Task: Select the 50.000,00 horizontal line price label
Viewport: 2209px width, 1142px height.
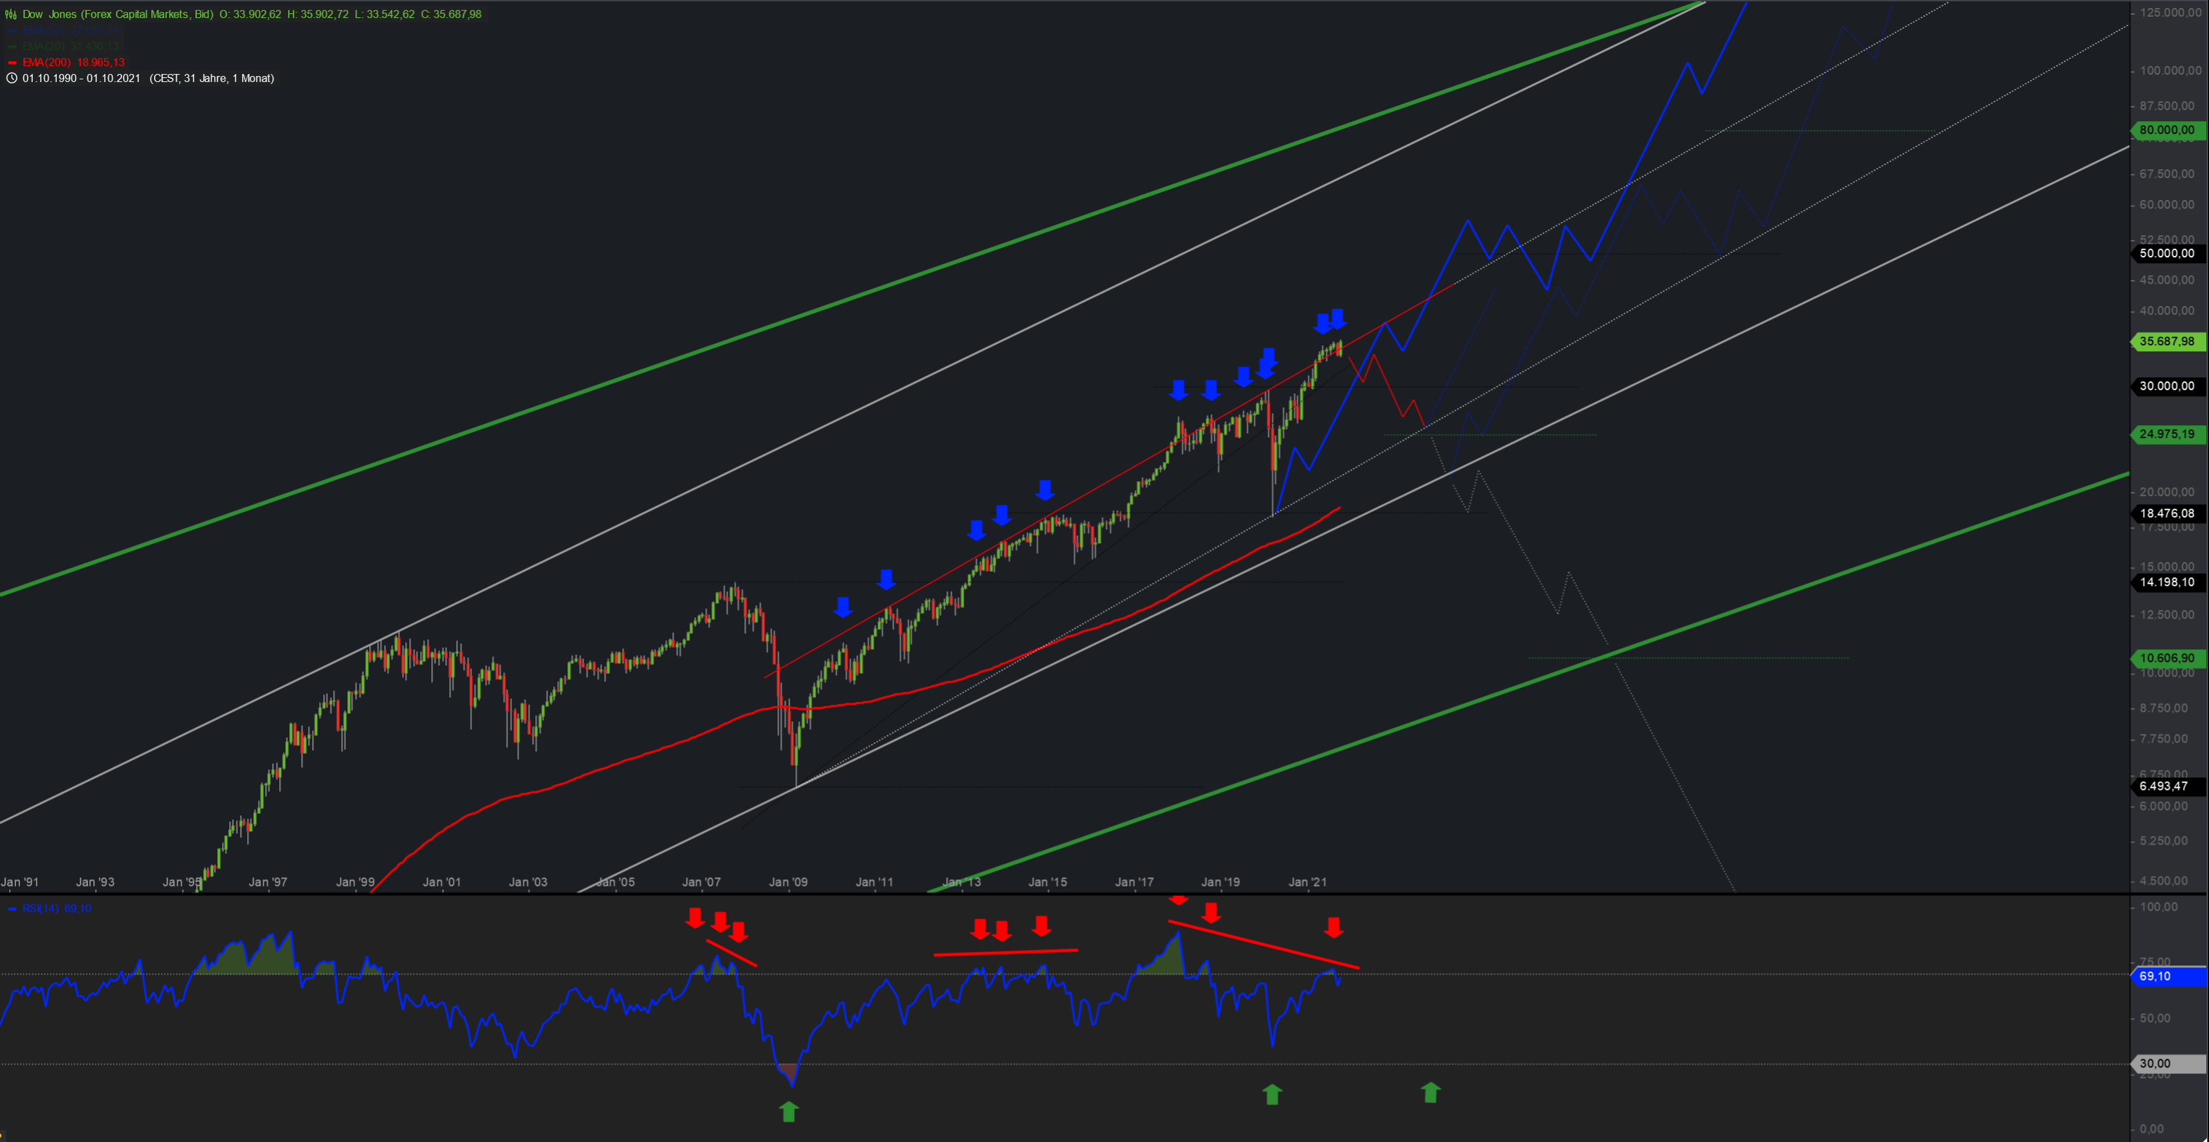Action: point(2166,253)
